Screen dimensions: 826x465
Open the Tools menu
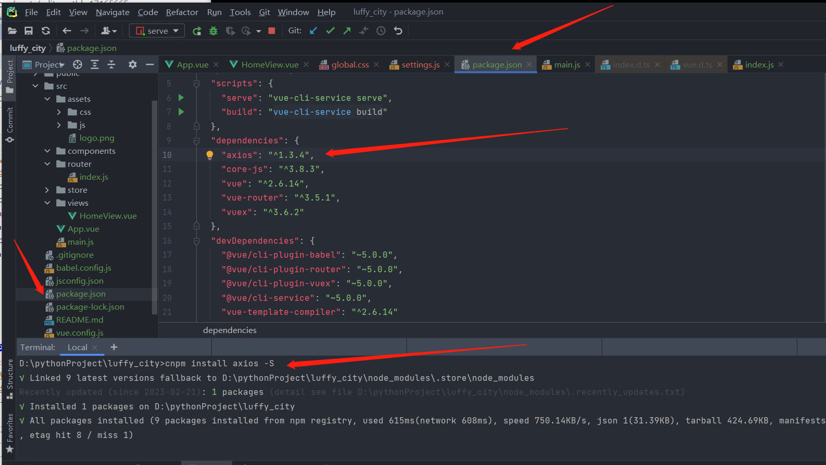click(x=240, y=12)
